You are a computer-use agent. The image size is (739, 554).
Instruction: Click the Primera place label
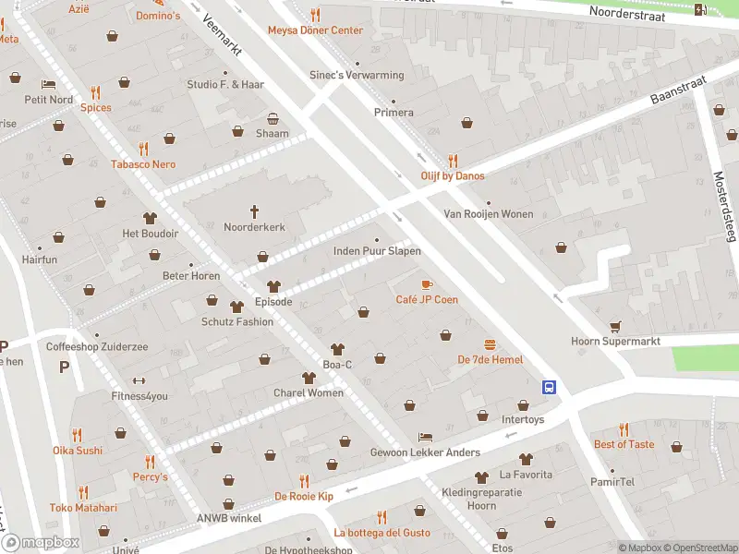coord(394,113)
